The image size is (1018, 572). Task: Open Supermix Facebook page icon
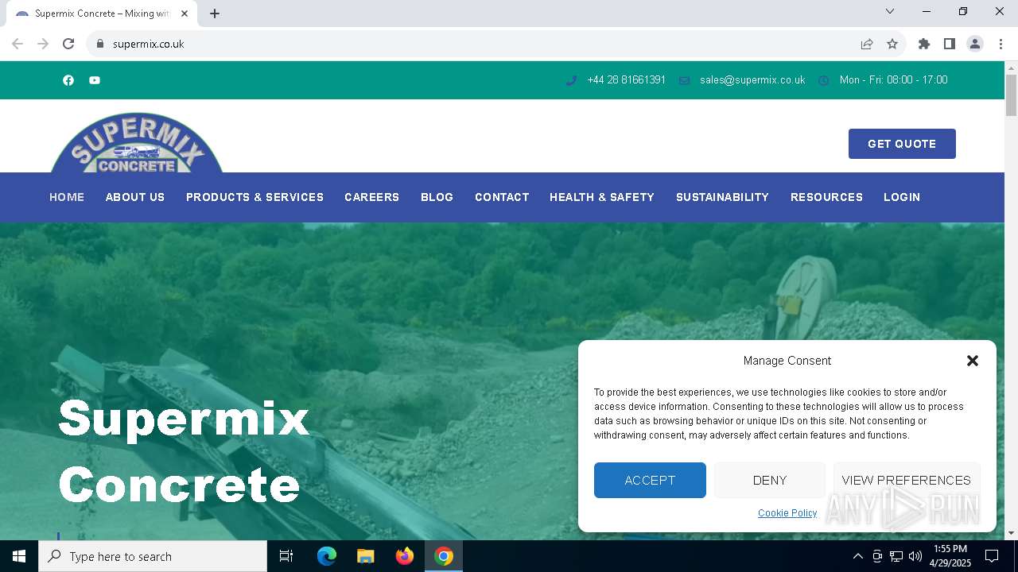pos(68,80)
